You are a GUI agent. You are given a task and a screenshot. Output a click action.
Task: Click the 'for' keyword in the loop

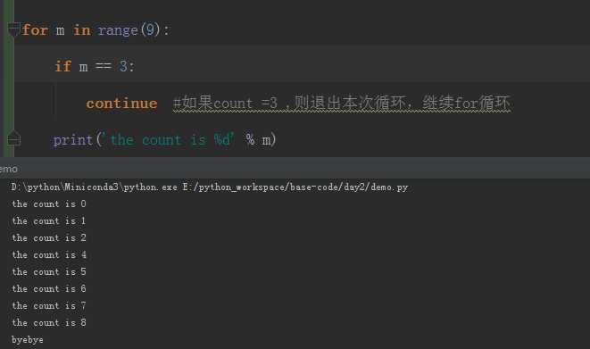tap(35, 29)
